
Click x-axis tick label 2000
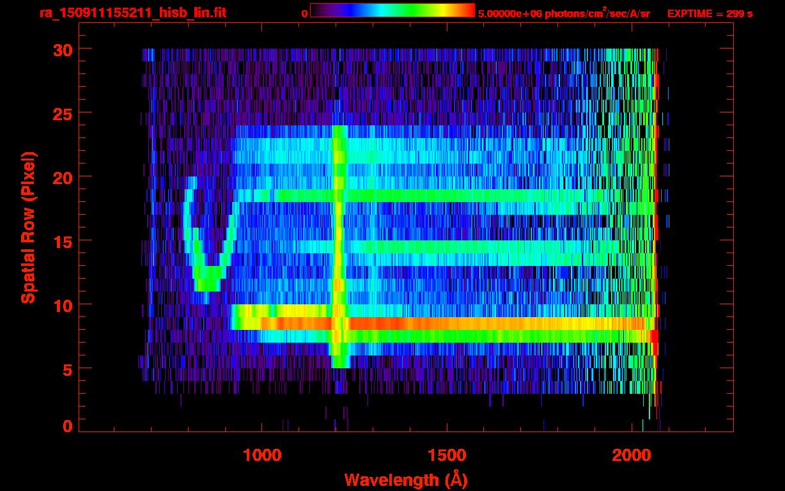point(632,455)
